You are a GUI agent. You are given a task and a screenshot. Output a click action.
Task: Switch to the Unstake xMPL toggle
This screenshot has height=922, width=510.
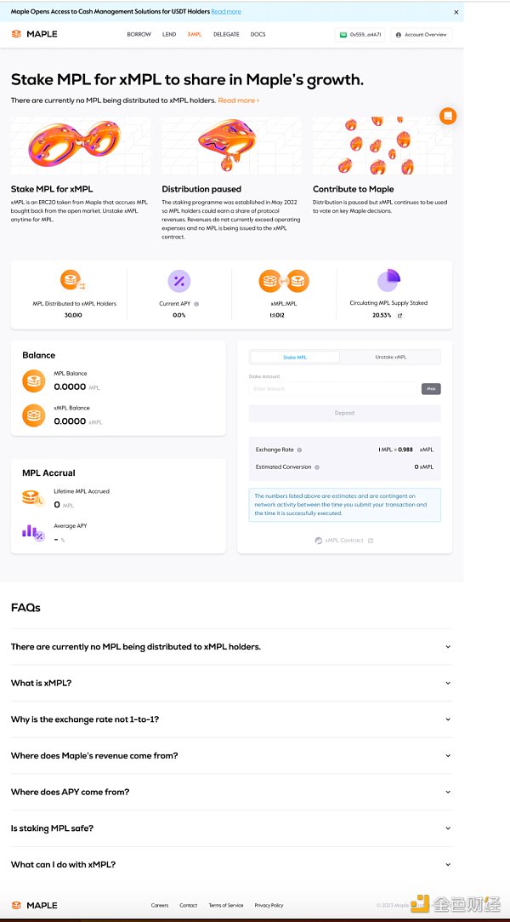click(390, 358)
